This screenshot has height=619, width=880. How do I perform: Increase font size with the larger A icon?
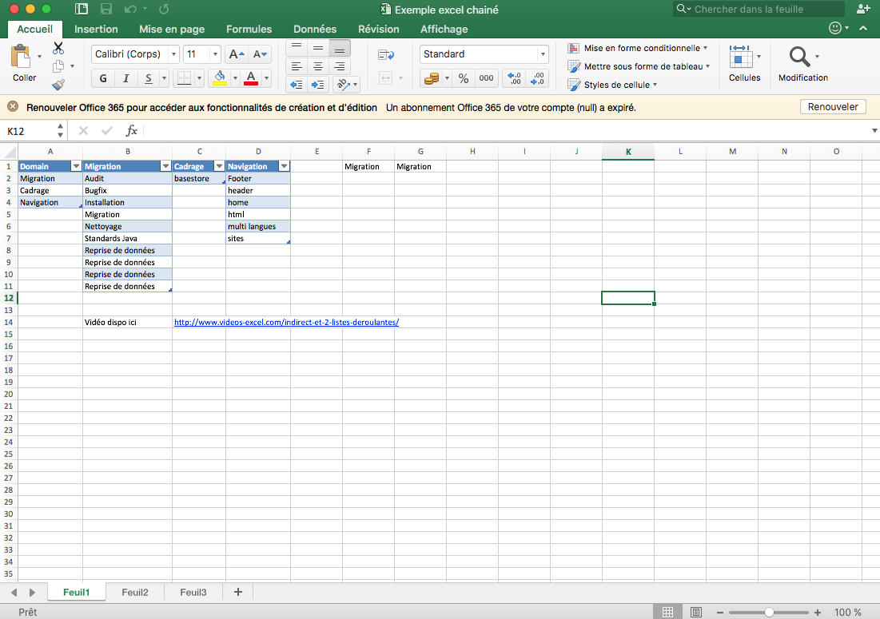tap(237, 54)
